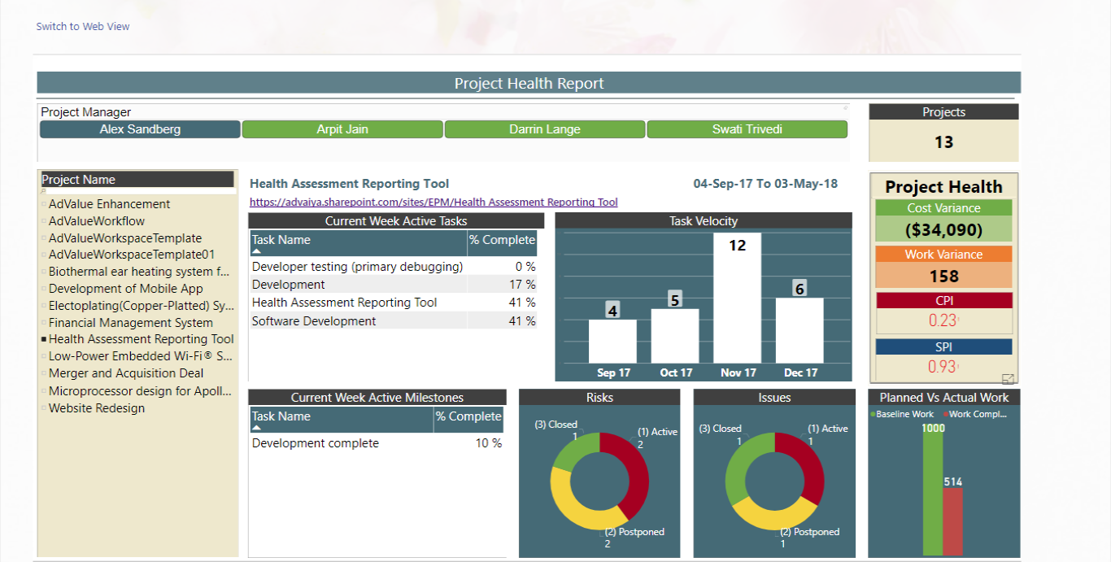This screenshot has height=562, width=1111.
Task: Open the Health Assessment Reporting Tool SharePoint URL
Action: (434, 203)
